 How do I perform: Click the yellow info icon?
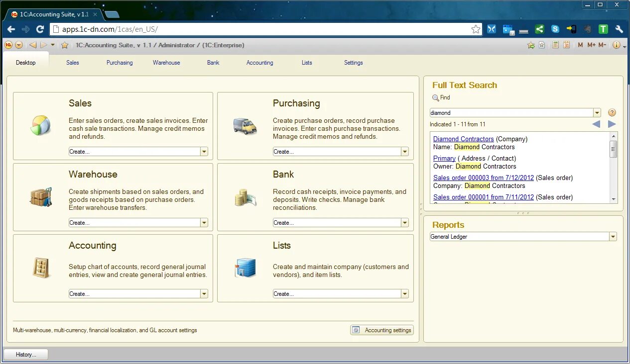(617, 45)
